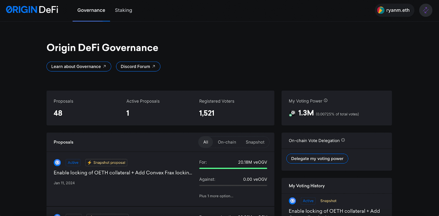Click the green For vote progress bar
This screenshot has width=439, height=216.
pyautogui.click(x=233, y=168)
